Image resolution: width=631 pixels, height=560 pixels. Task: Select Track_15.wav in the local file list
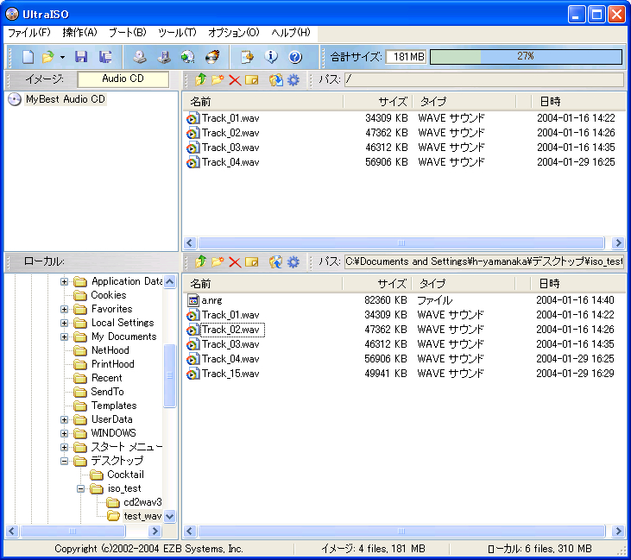coord(230,374)
